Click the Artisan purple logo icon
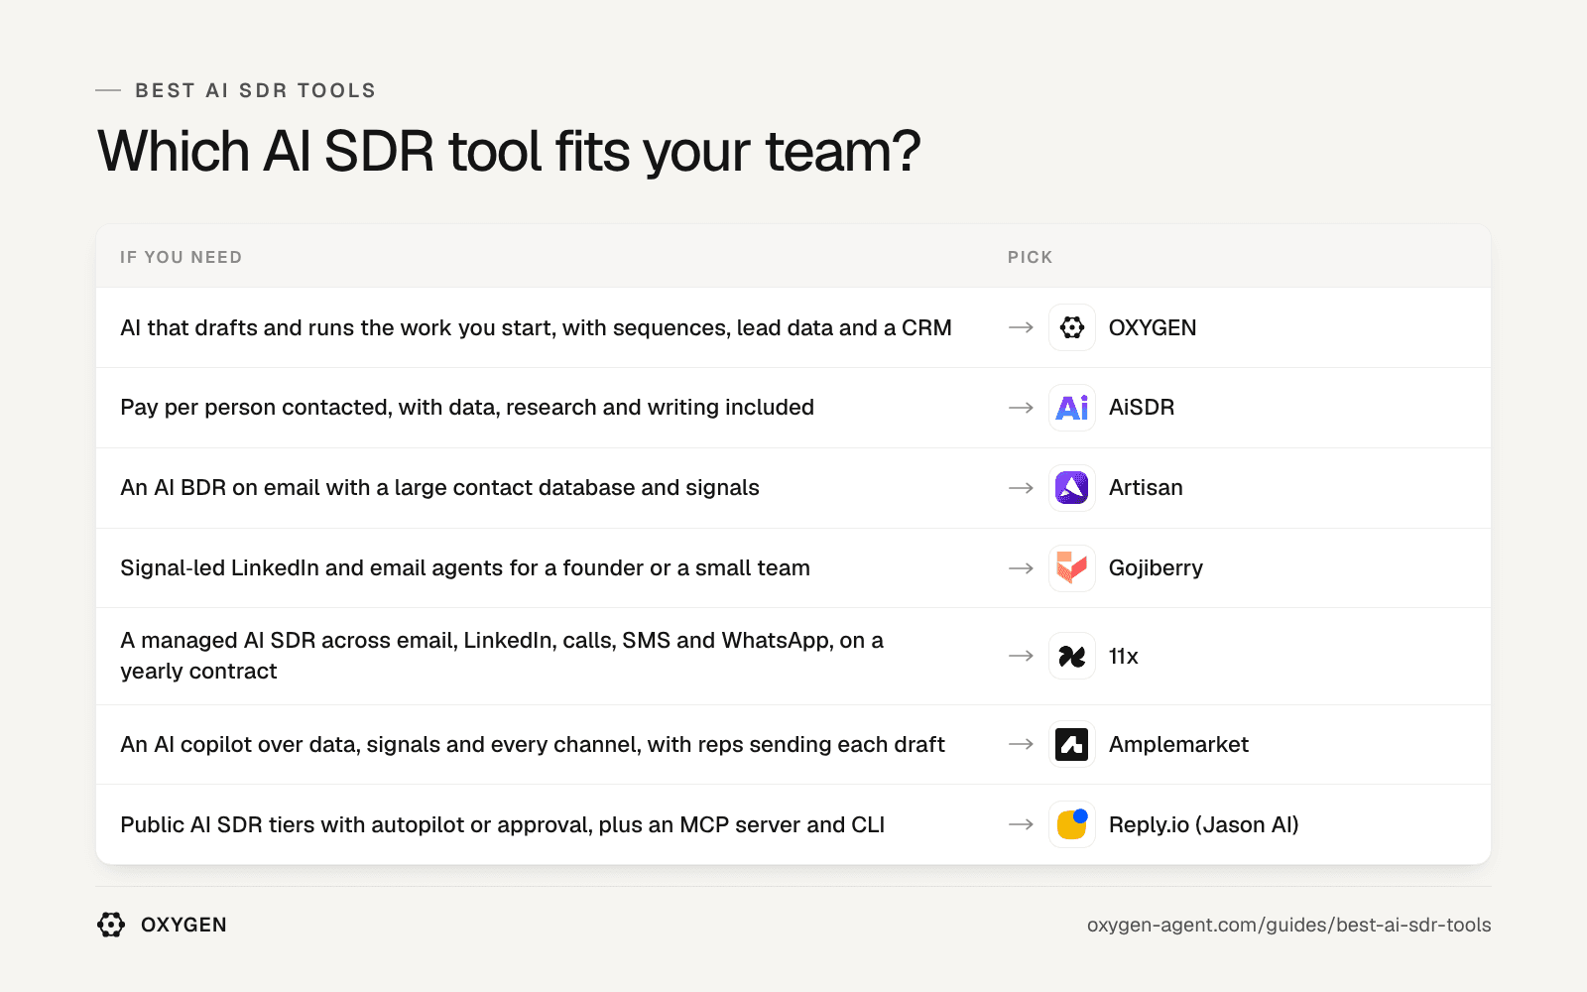 [x=1072, y=488]
